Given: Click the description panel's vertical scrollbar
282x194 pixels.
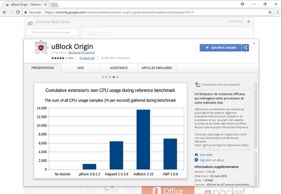Looking at the screenshot, I should [256, 115].
